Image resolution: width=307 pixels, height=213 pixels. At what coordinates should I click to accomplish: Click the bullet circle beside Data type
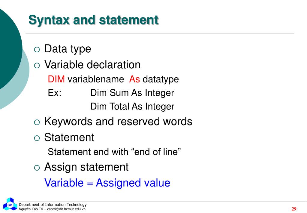click(x=37, y=49)
